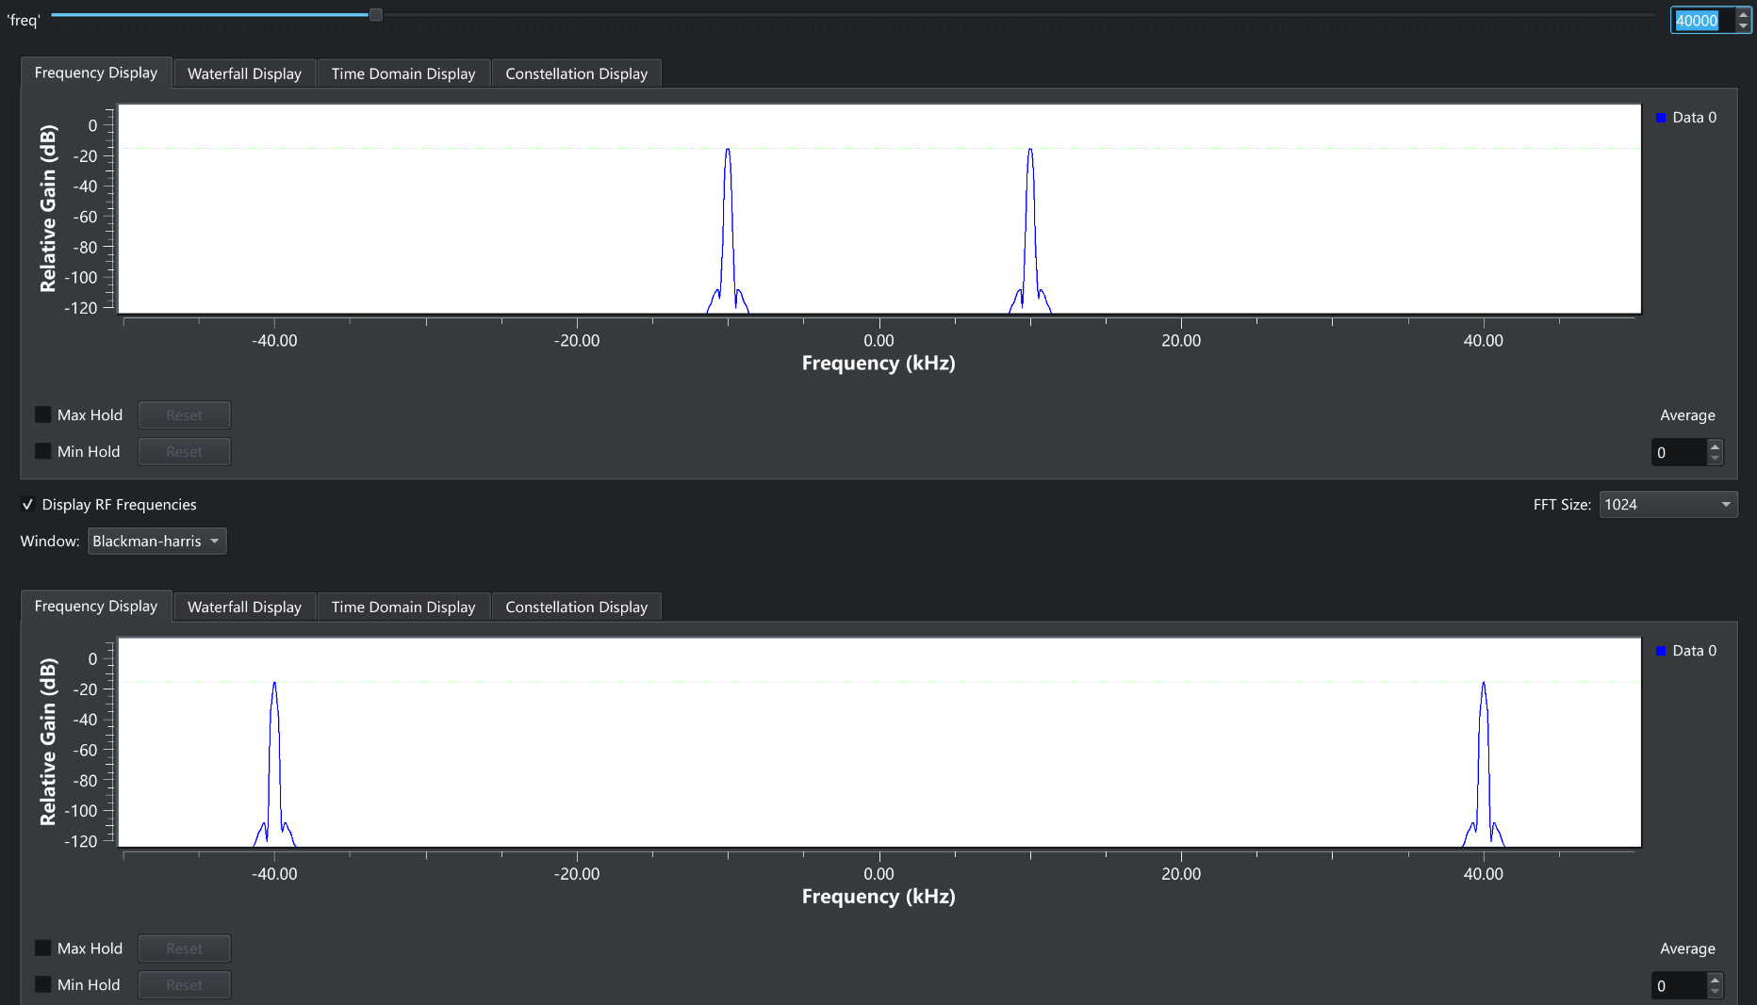The height and width of the screenshot is (1005, 1757).
Task: Enable Min Hold in the top plot
Action: [x=43, y=451]
